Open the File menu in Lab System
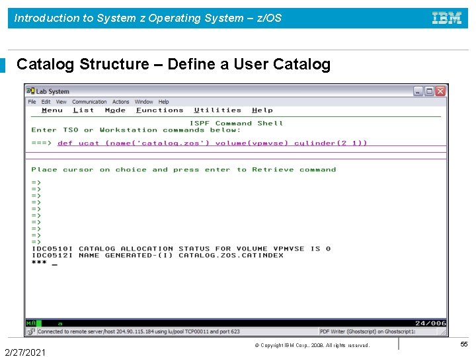 coord(32,102)
